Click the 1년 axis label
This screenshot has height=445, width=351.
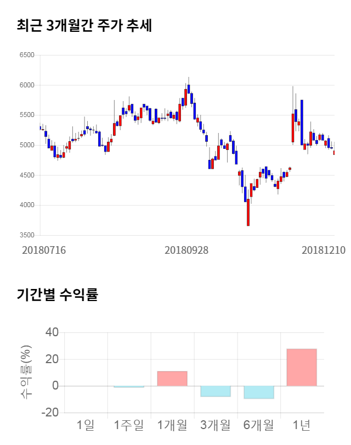click(302, 425)
